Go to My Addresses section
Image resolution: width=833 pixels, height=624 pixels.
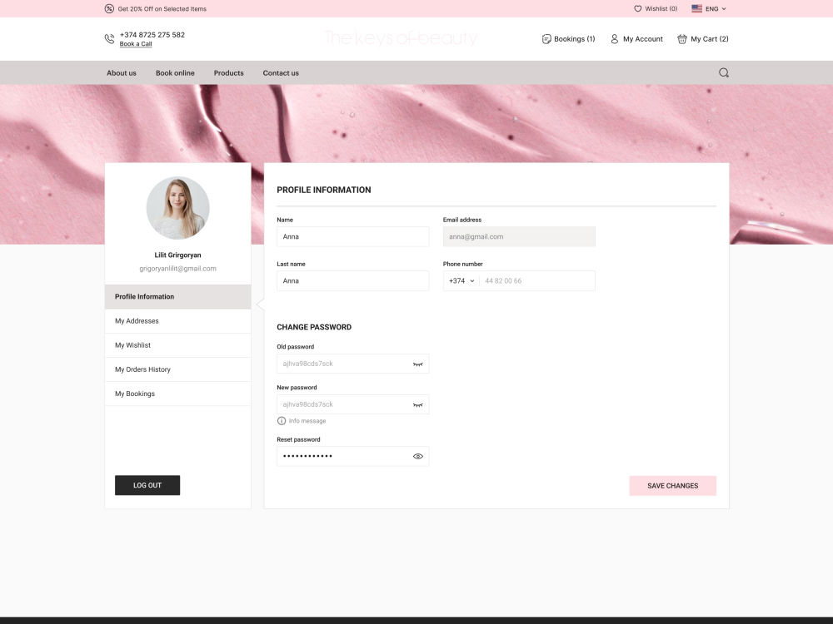tap(178, 321)
